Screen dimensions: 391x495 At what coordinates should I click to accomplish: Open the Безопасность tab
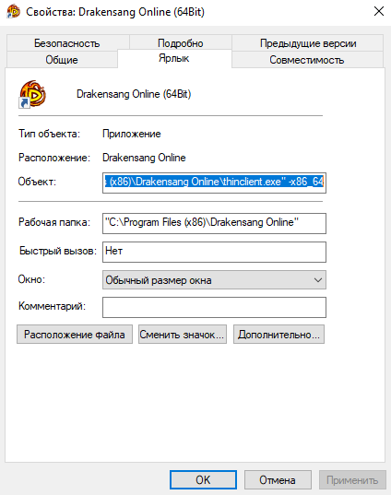(x=67, y=43)
